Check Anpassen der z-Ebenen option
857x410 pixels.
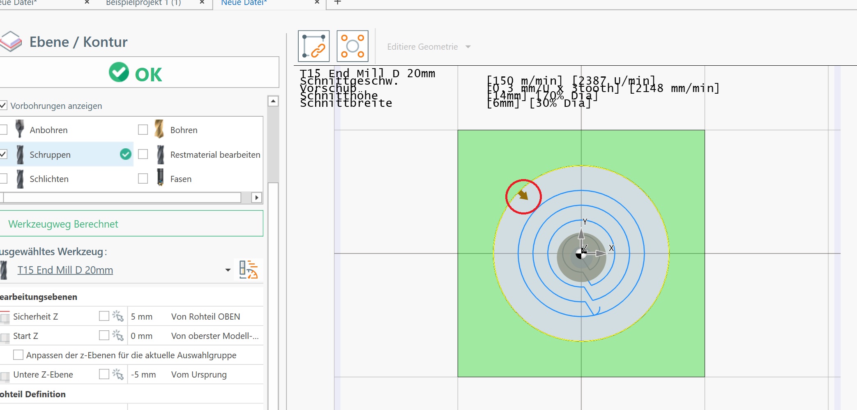18,355
